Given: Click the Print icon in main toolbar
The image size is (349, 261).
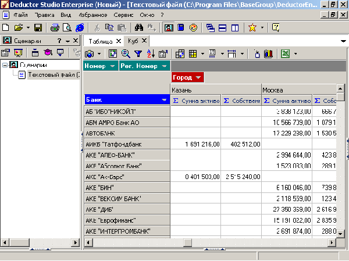Looking at the screenshot, I should 55,27.
